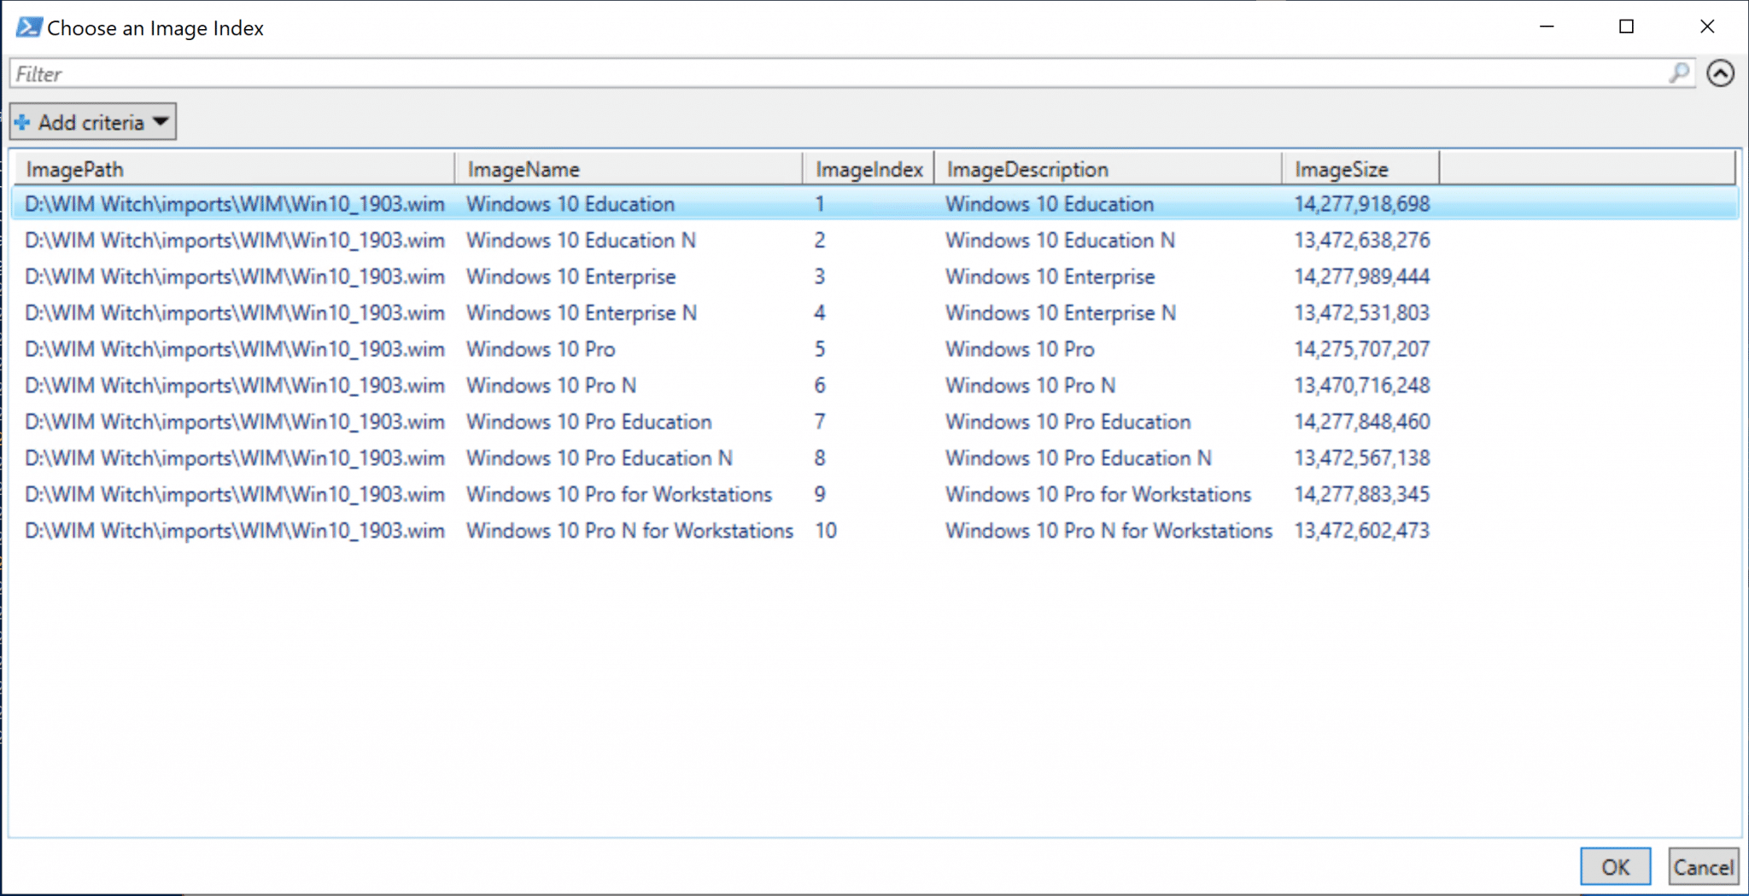The height and width of the screenshot is (896, 1749).
Task: Sort by the ImageIndex column header
Action: 868,168
